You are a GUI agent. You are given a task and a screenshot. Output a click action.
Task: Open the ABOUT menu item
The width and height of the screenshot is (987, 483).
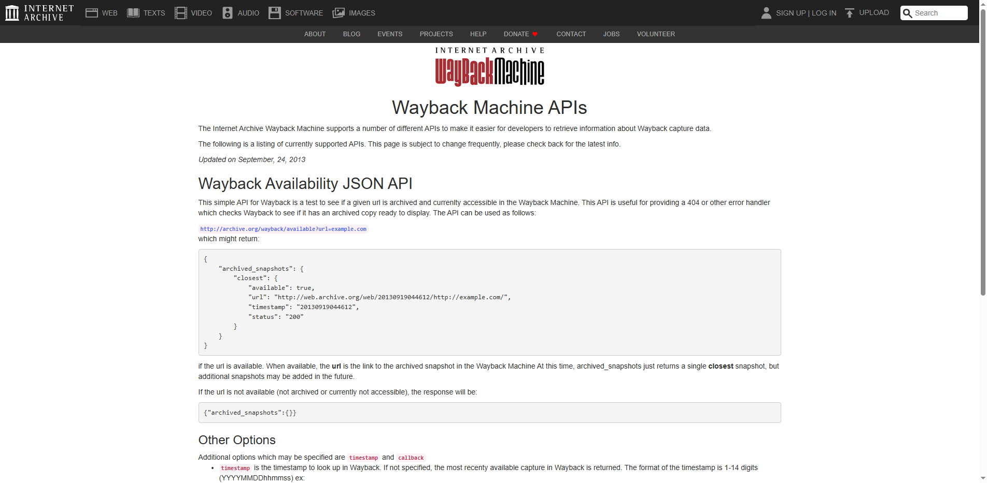[315, 34]
